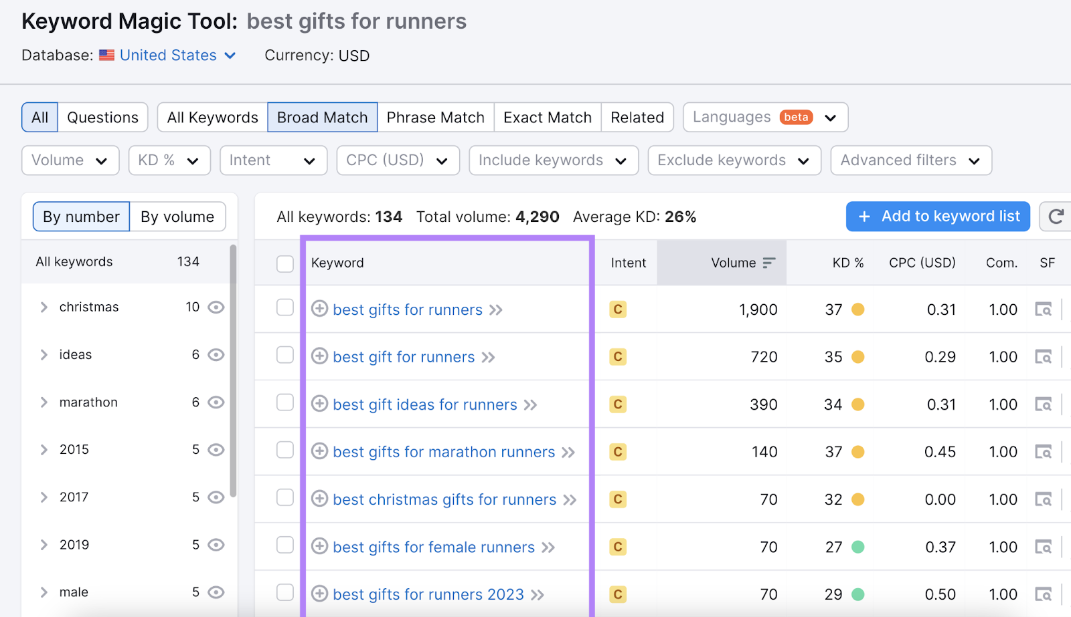Click the Add to keyword list button
Image resolution: width=1071 pixels, height=617 pixels.
coord(937,216)
